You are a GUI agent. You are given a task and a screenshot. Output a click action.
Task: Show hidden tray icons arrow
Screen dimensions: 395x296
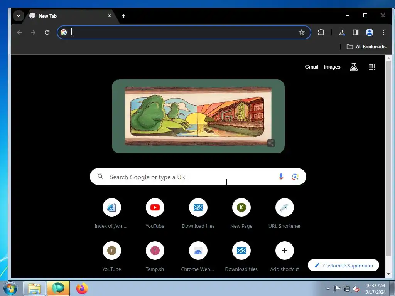coord(328,289)
